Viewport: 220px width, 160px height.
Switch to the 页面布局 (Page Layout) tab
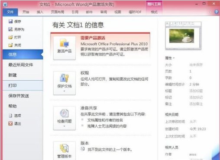[58, 12]
